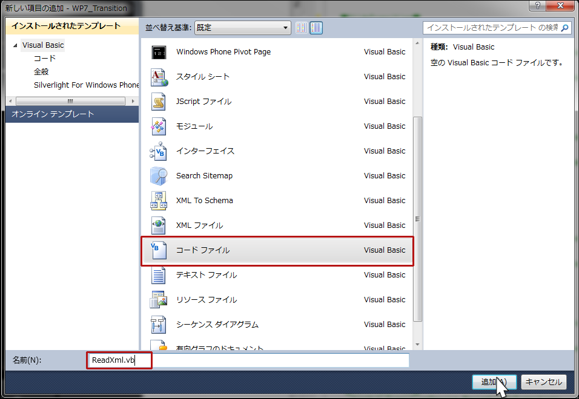Select the コード category in tree
579x399 pixels.
[x=45, y=59]
